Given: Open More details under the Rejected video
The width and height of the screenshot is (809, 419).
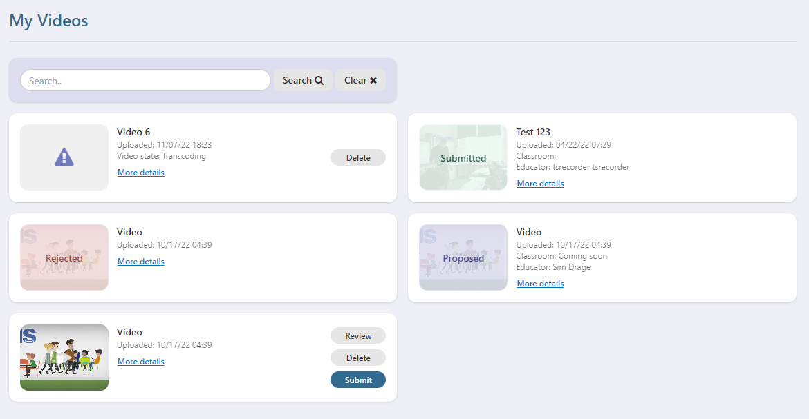Looking at the screenshot, I should coord(141,262).
